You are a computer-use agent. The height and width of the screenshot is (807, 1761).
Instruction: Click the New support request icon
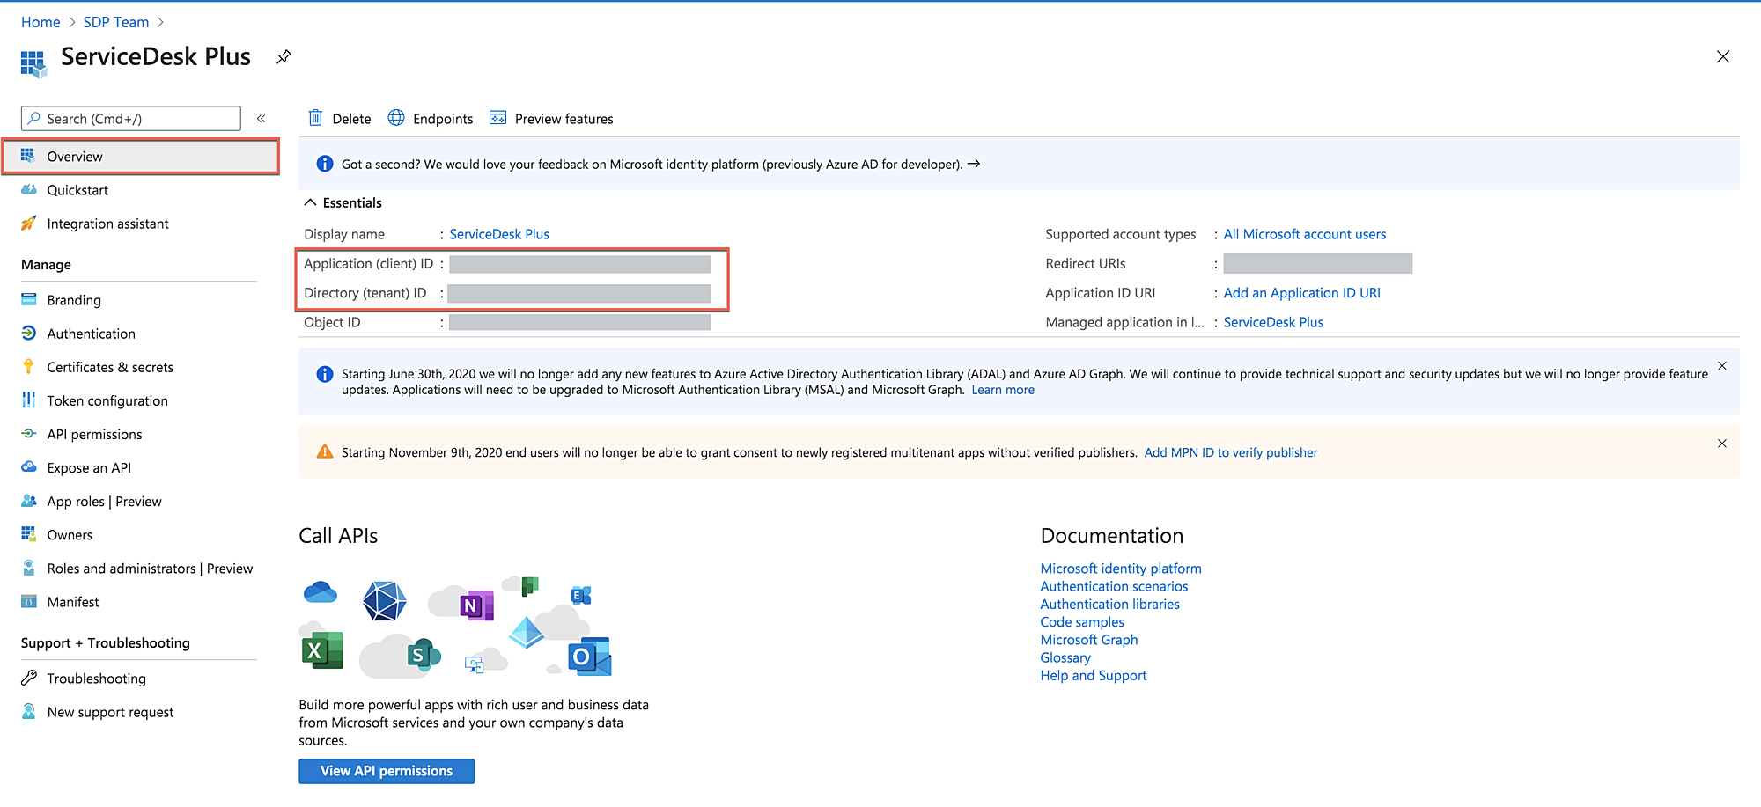pos(29,711)
